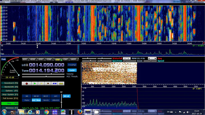Click the LO frequency display 0014.090.000

[46, 65]
